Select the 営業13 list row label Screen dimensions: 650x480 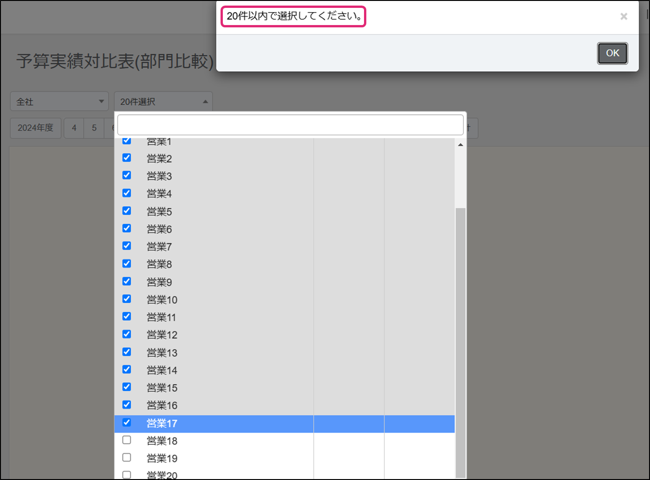[162, 352]
